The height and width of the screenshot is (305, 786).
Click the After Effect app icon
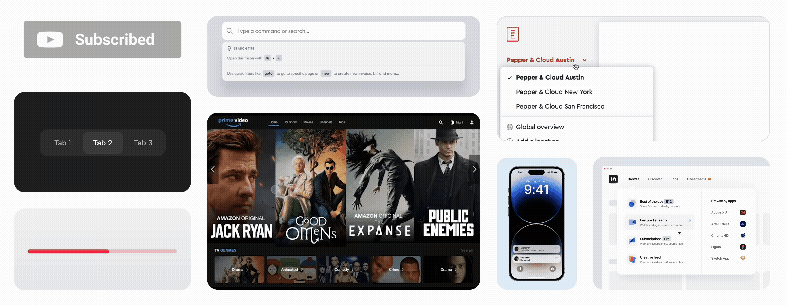pos(743,224)
